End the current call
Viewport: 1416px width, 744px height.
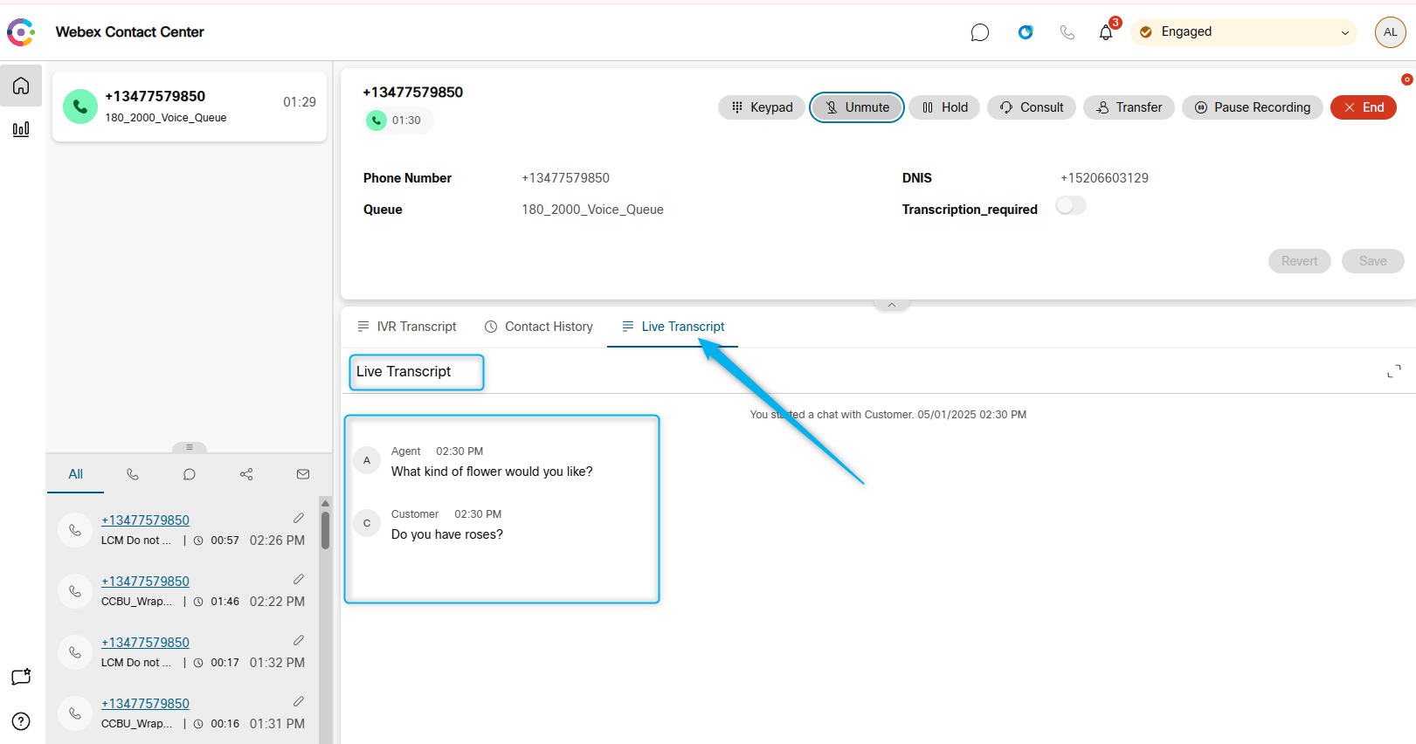(1363, 107)
